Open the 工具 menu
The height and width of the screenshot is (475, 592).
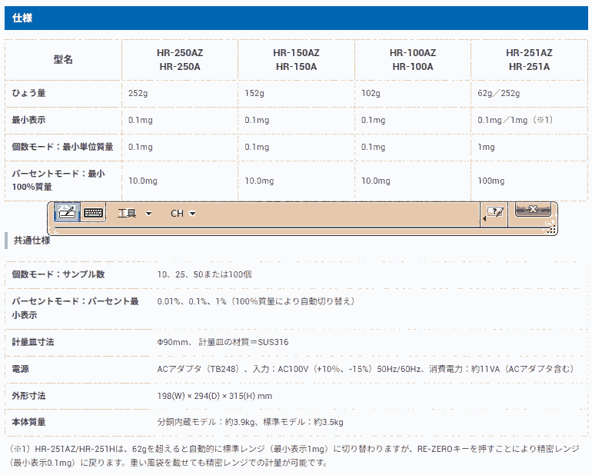127,214
